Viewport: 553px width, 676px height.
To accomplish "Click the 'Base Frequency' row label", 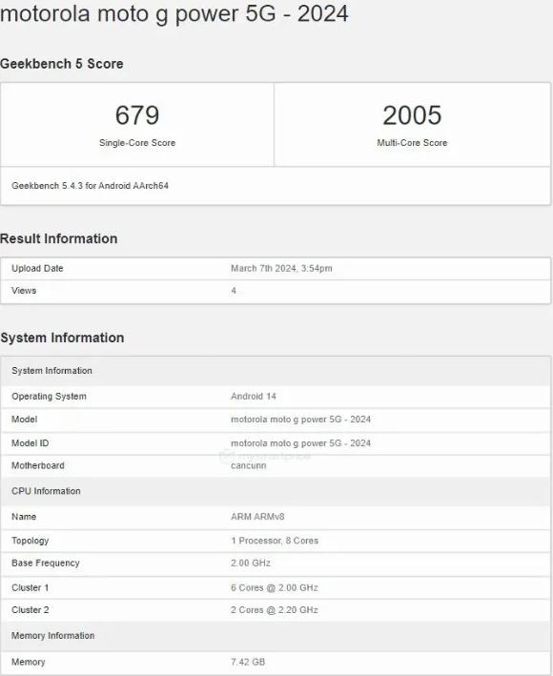I will tap(46, 563).
